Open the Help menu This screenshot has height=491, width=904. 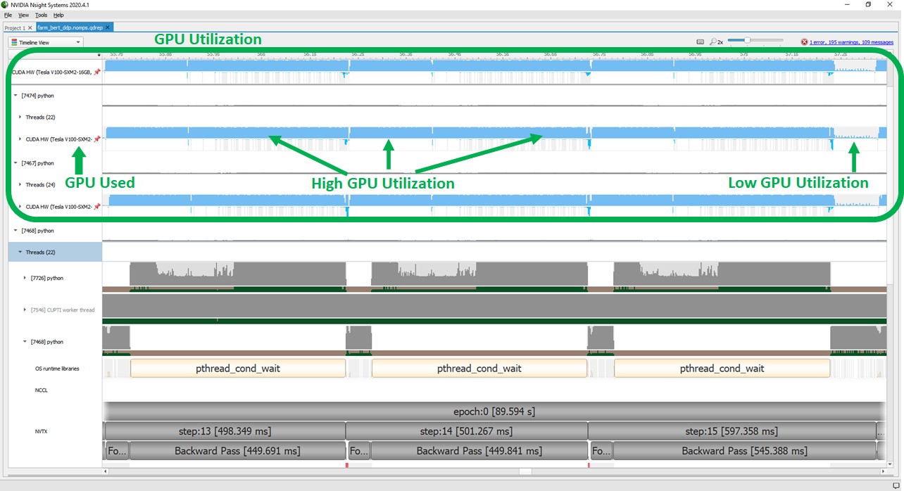pos(58,15)
